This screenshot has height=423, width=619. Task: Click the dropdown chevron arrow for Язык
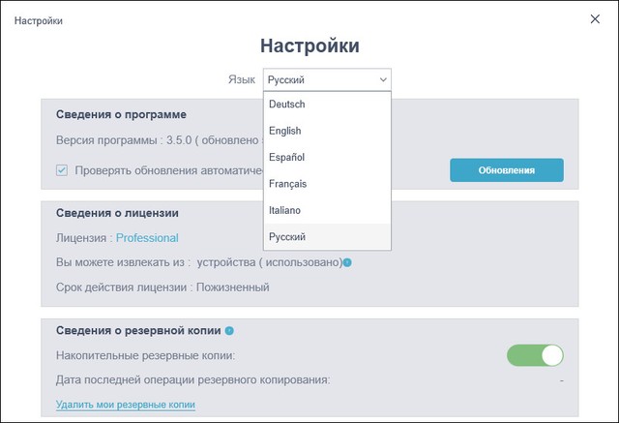[383, 79]
